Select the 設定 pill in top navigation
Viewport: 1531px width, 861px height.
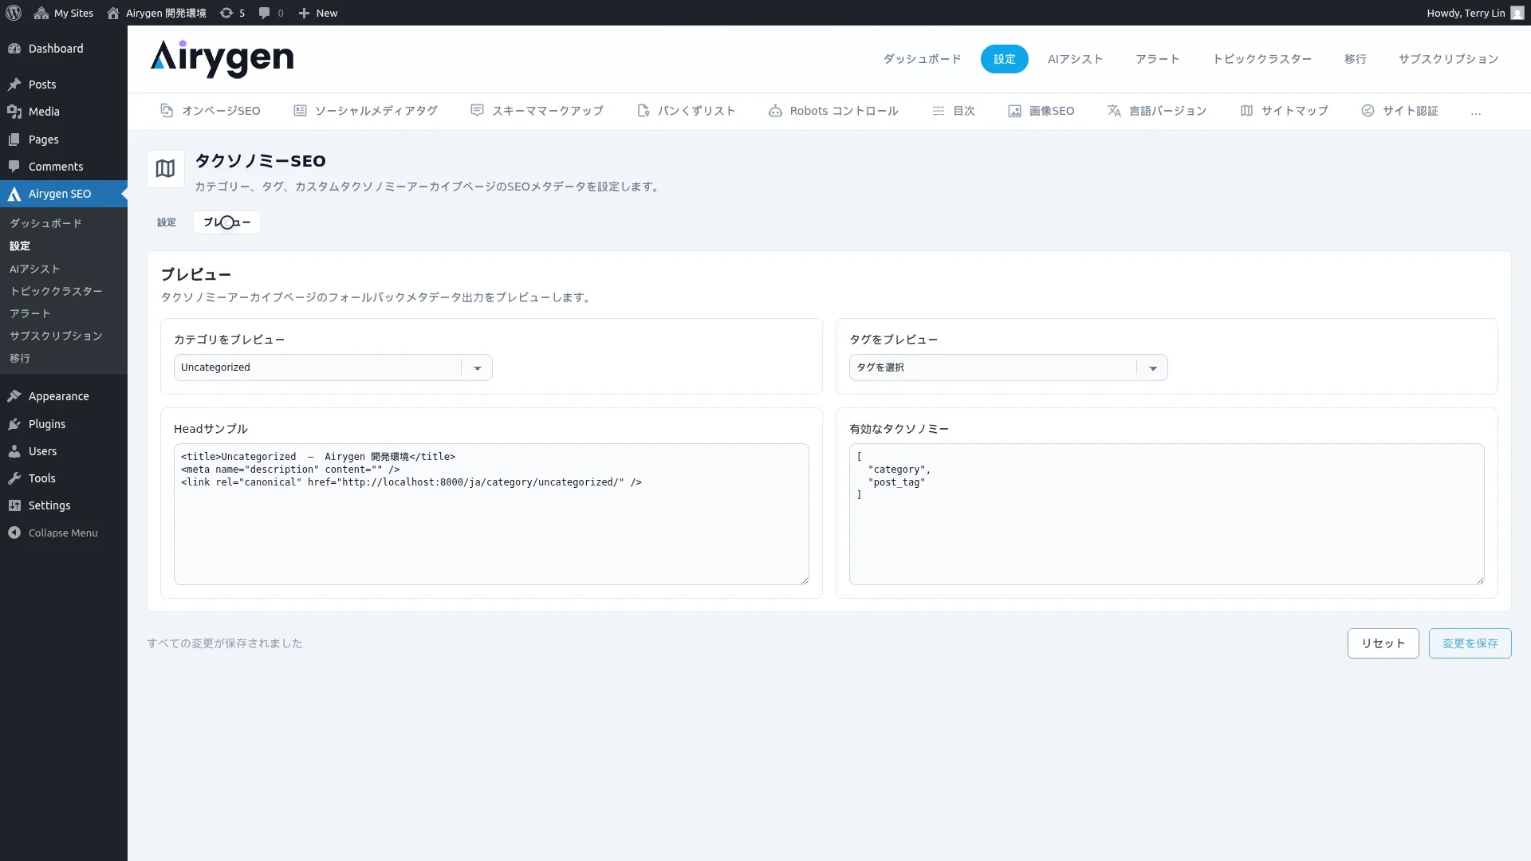[x=1005, y=59]
